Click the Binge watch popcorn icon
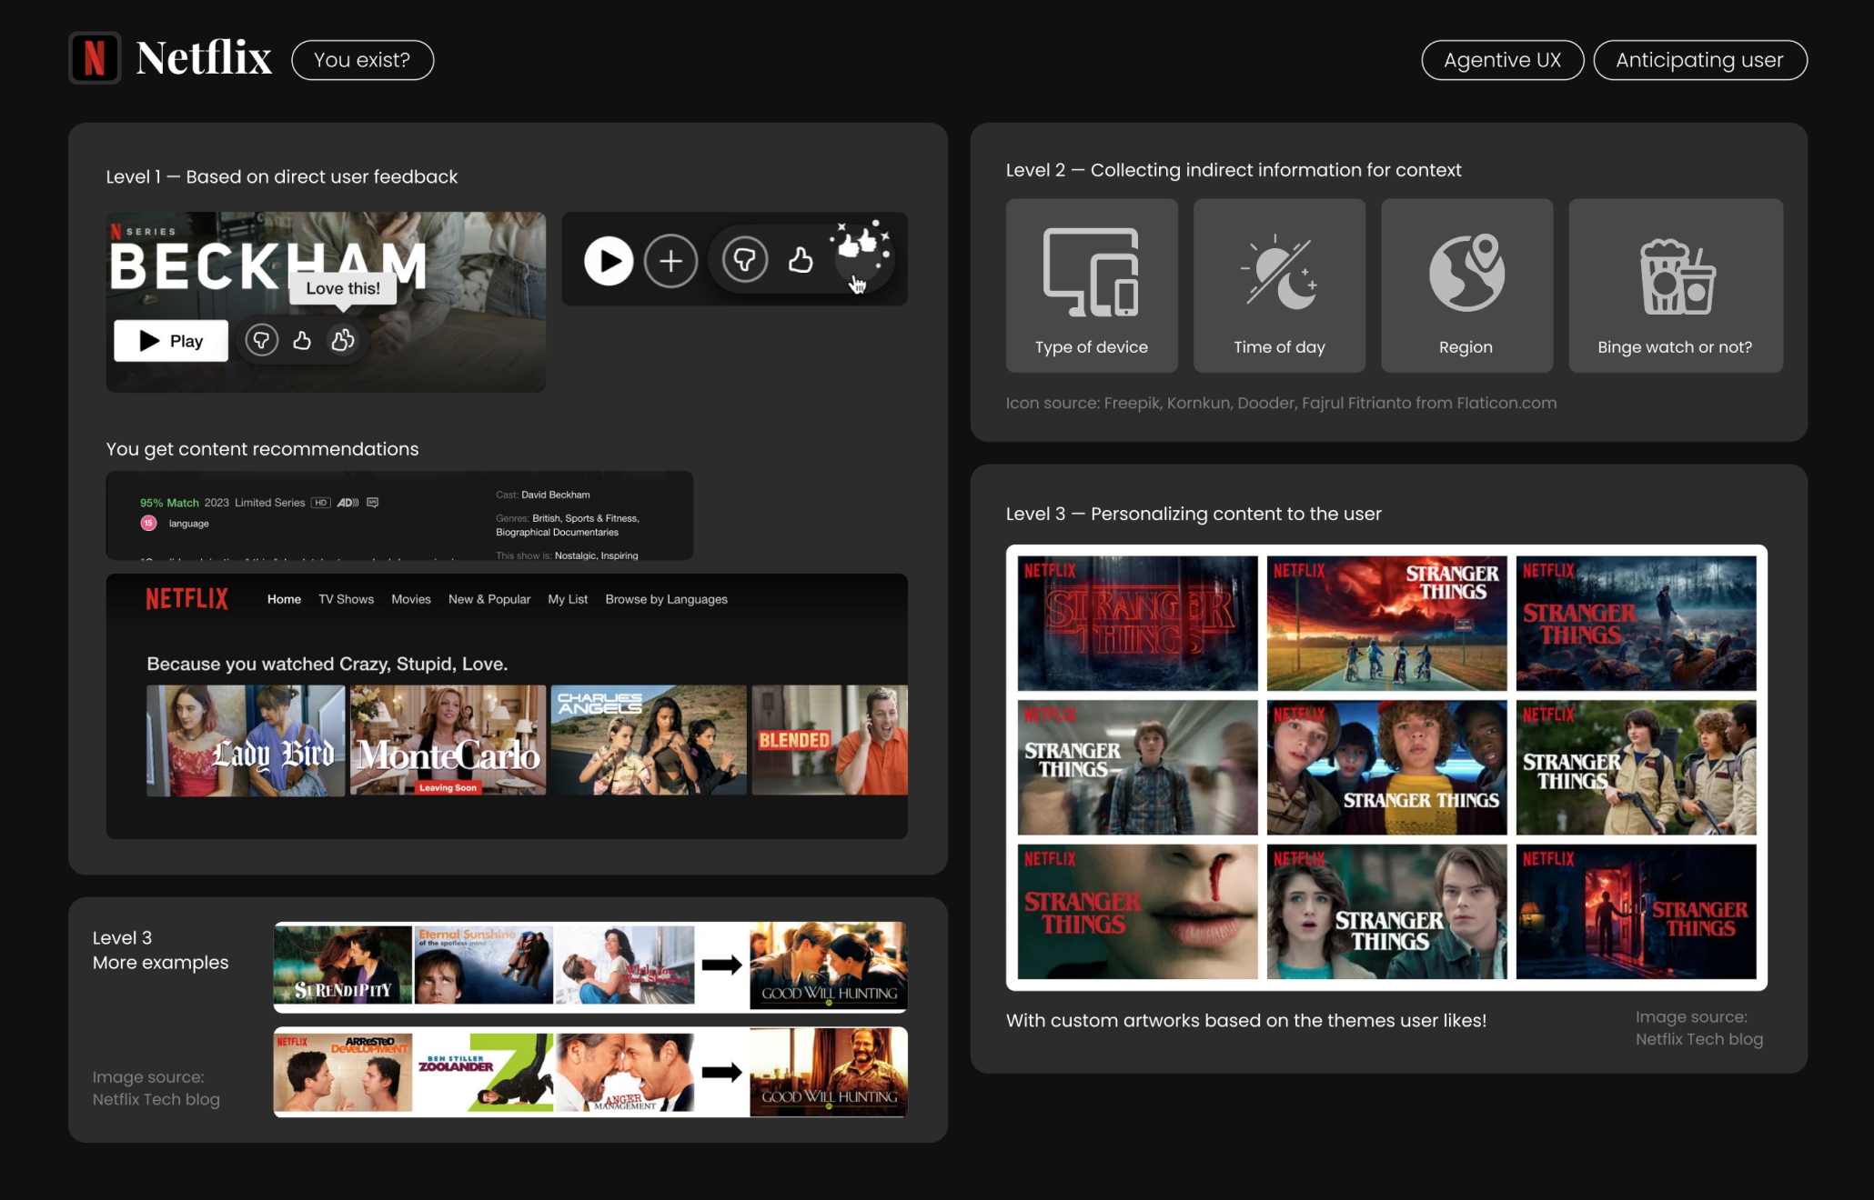 (1676, 276)
